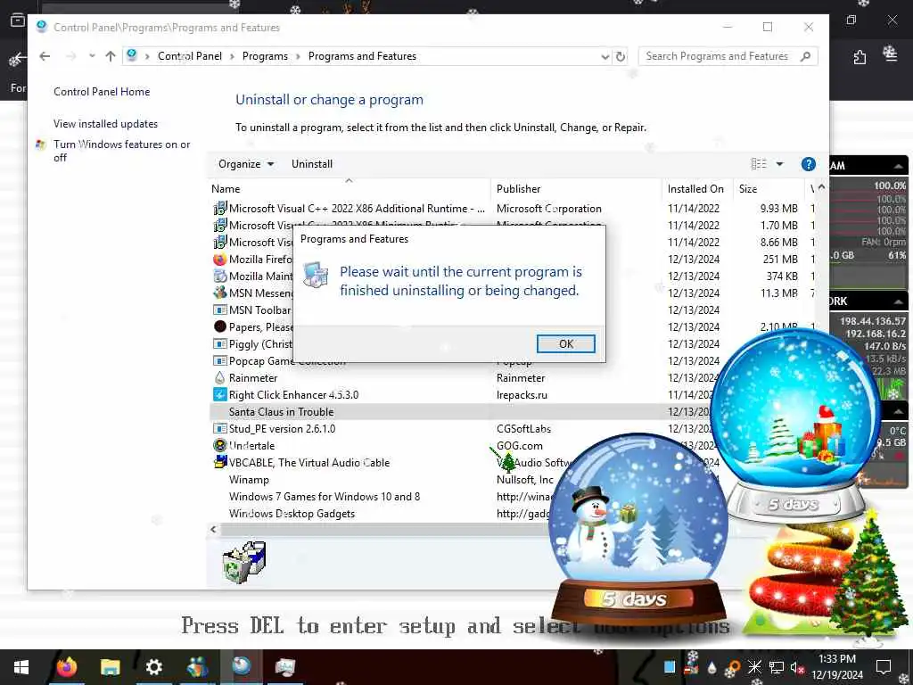Click the network tray icon
The image size is (913, 685).
point(777,667)
